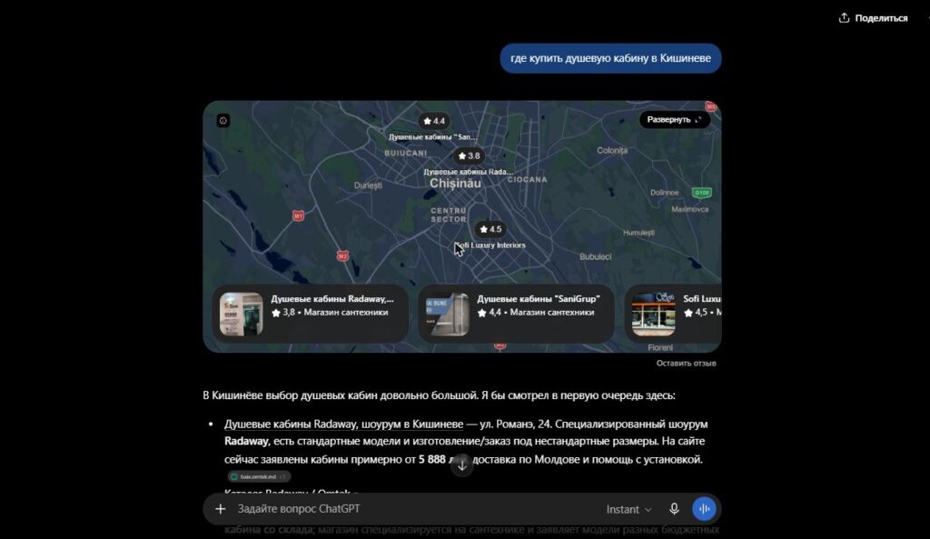Click the Душевые кабины "San... map label
Screen dimensions: 930x539
coord(432,137)
